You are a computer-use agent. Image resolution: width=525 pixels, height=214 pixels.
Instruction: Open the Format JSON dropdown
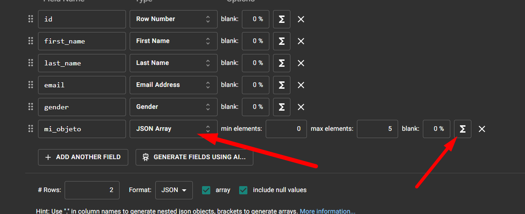[x=174, y=190]
